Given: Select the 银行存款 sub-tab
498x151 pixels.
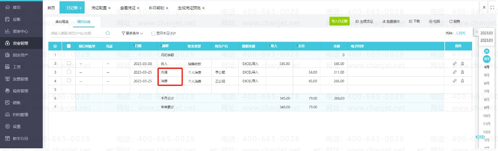Looking at the screenshot, I should click(83, 22).
